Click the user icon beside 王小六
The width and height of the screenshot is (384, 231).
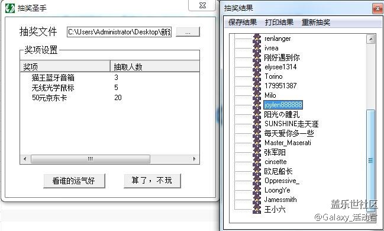click(x=257, y=209)
